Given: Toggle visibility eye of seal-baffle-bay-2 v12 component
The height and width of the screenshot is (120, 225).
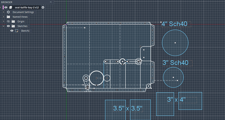Looking at the screenshot, I should 6,7.
